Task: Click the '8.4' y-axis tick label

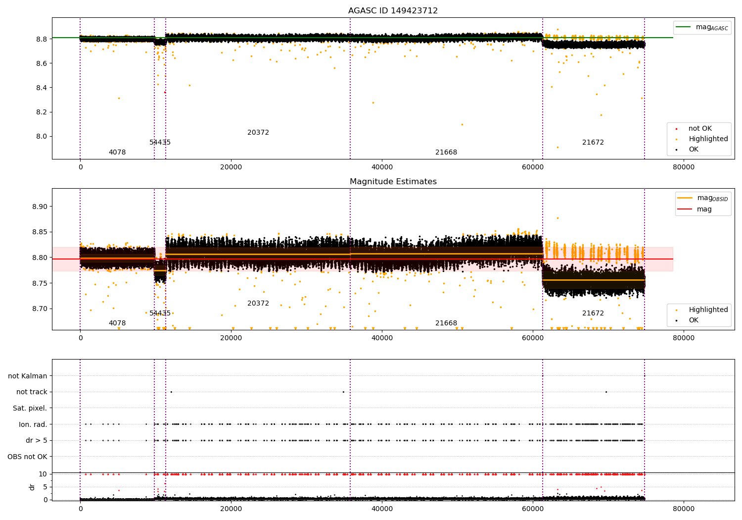Action: click(x=42, y=88)
